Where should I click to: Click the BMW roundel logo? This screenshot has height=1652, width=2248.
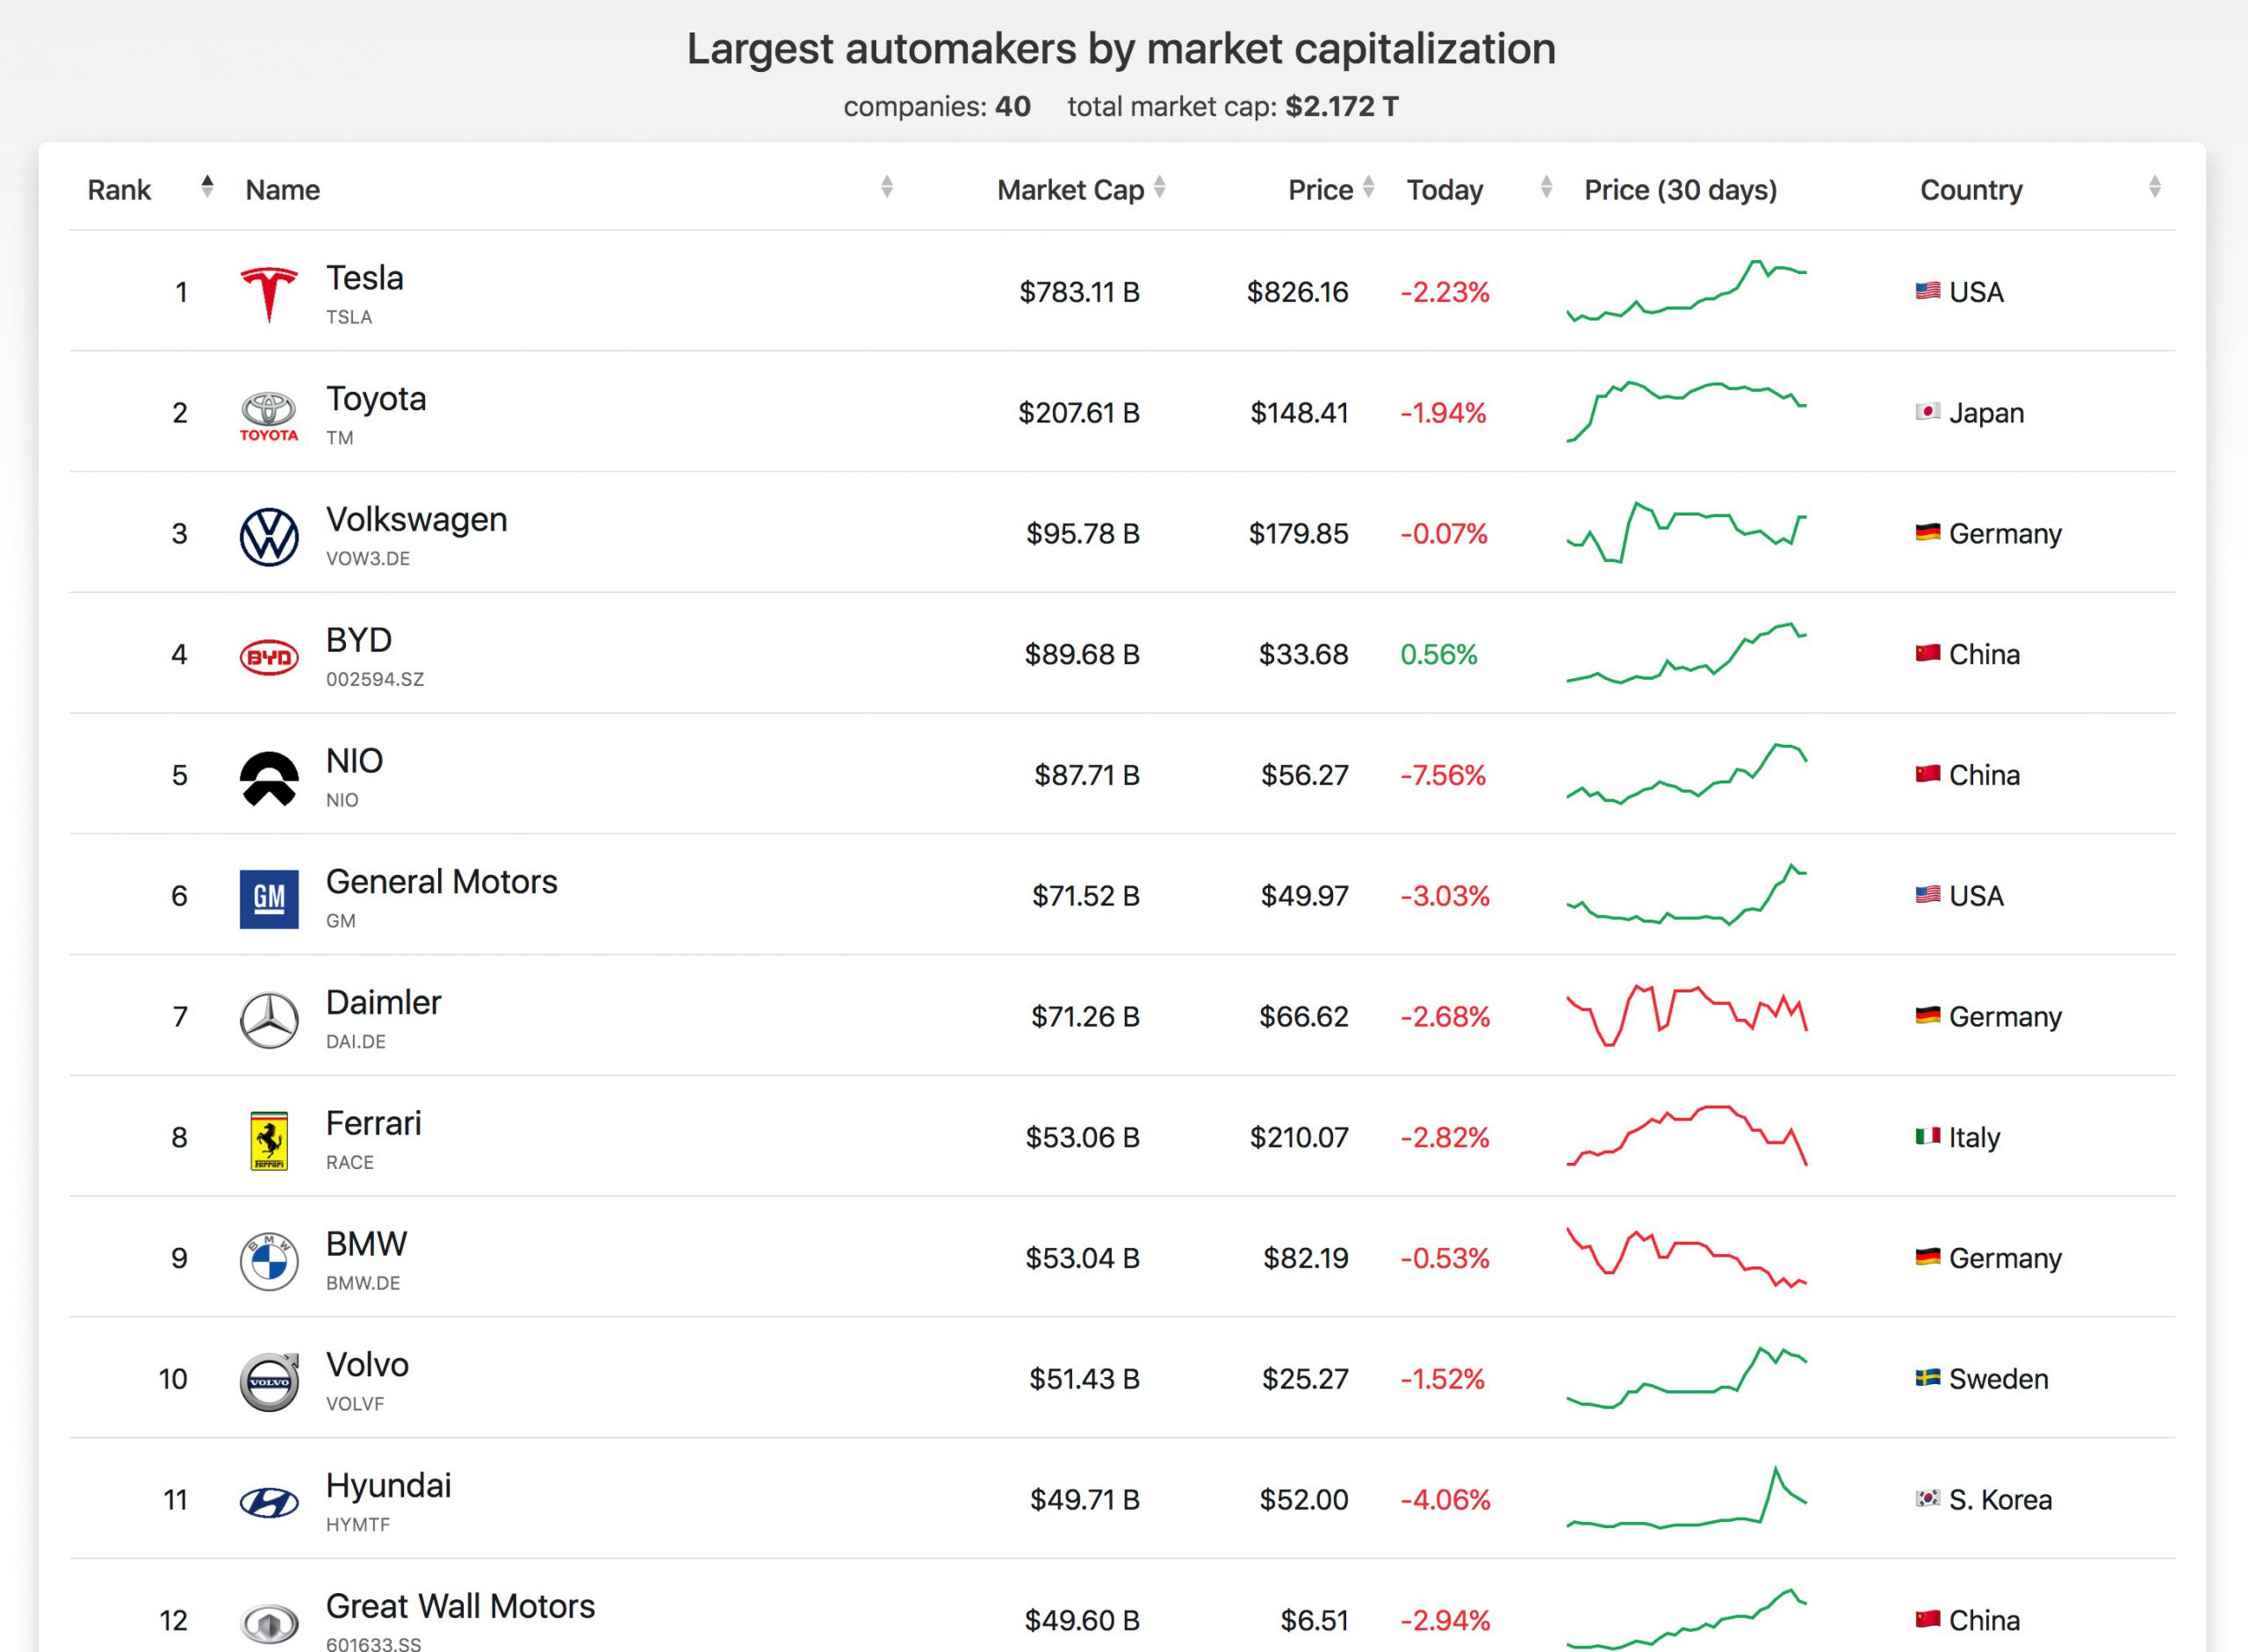coord(269,1262)
